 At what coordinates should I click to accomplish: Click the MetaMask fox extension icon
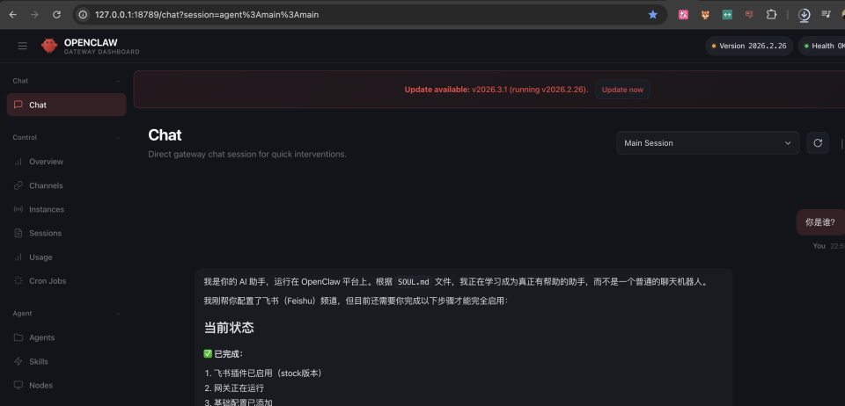[705, 15]
